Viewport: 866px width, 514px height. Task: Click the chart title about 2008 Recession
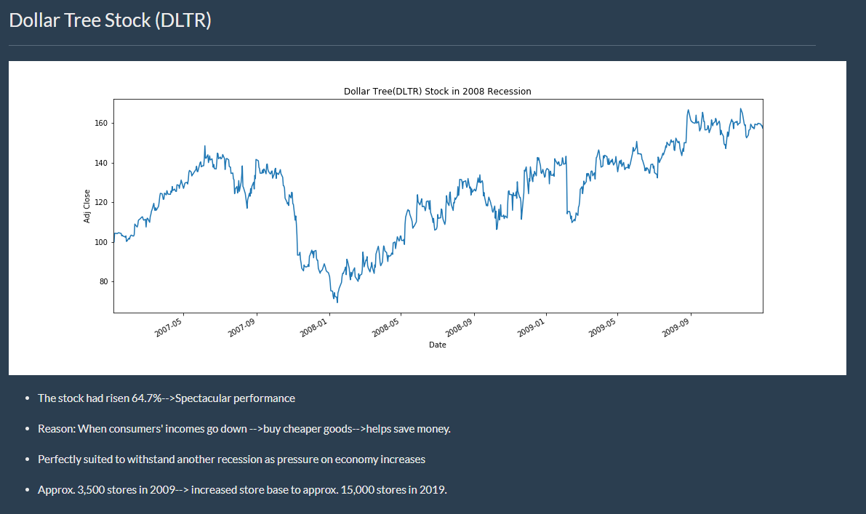(438, 92)
